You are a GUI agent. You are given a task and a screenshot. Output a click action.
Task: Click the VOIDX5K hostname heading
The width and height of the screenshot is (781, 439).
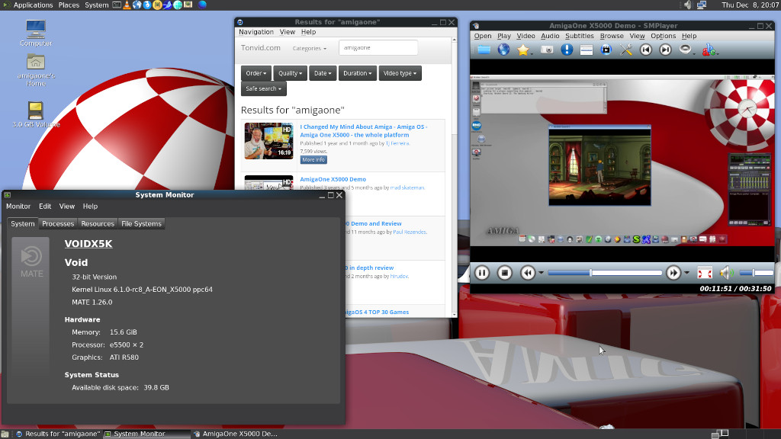[88, 243]
